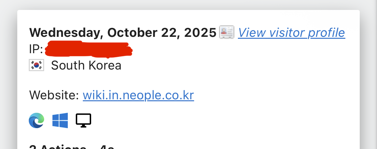Click the gray background above the card

tap(188, 4)
